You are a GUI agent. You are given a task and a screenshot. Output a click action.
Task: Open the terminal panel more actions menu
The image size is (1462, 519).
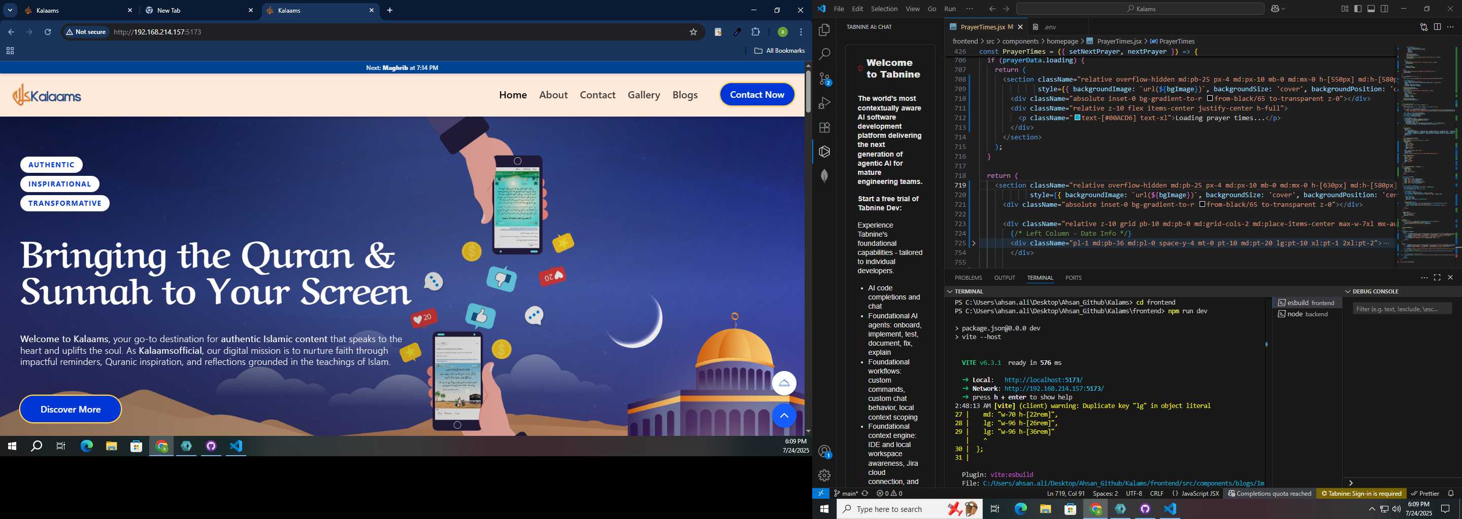click(x=1424, y=278)
